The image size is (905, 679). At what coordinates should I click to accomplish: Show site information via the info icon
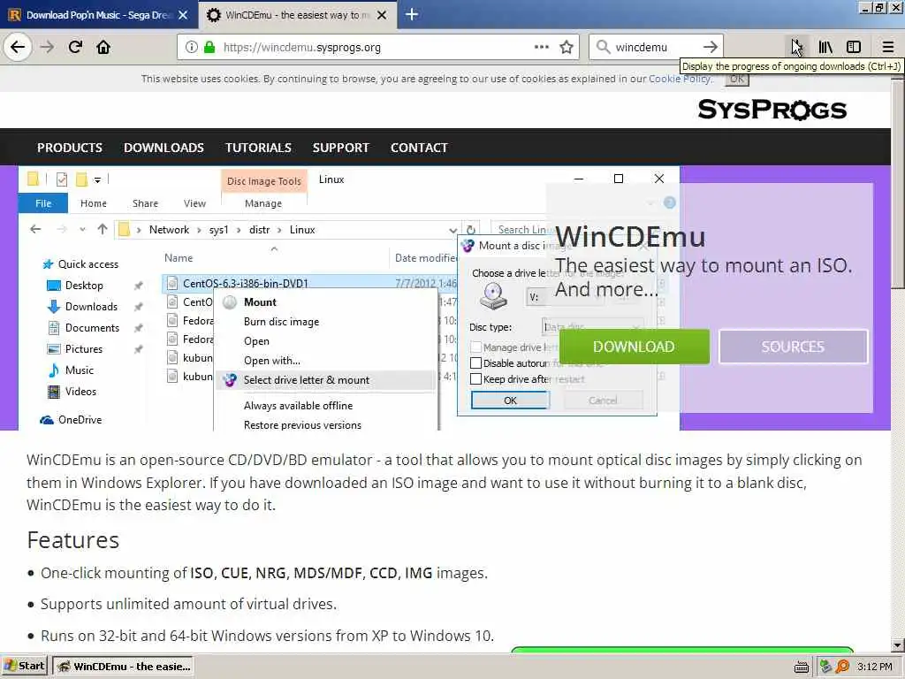(x=191, y=48)
